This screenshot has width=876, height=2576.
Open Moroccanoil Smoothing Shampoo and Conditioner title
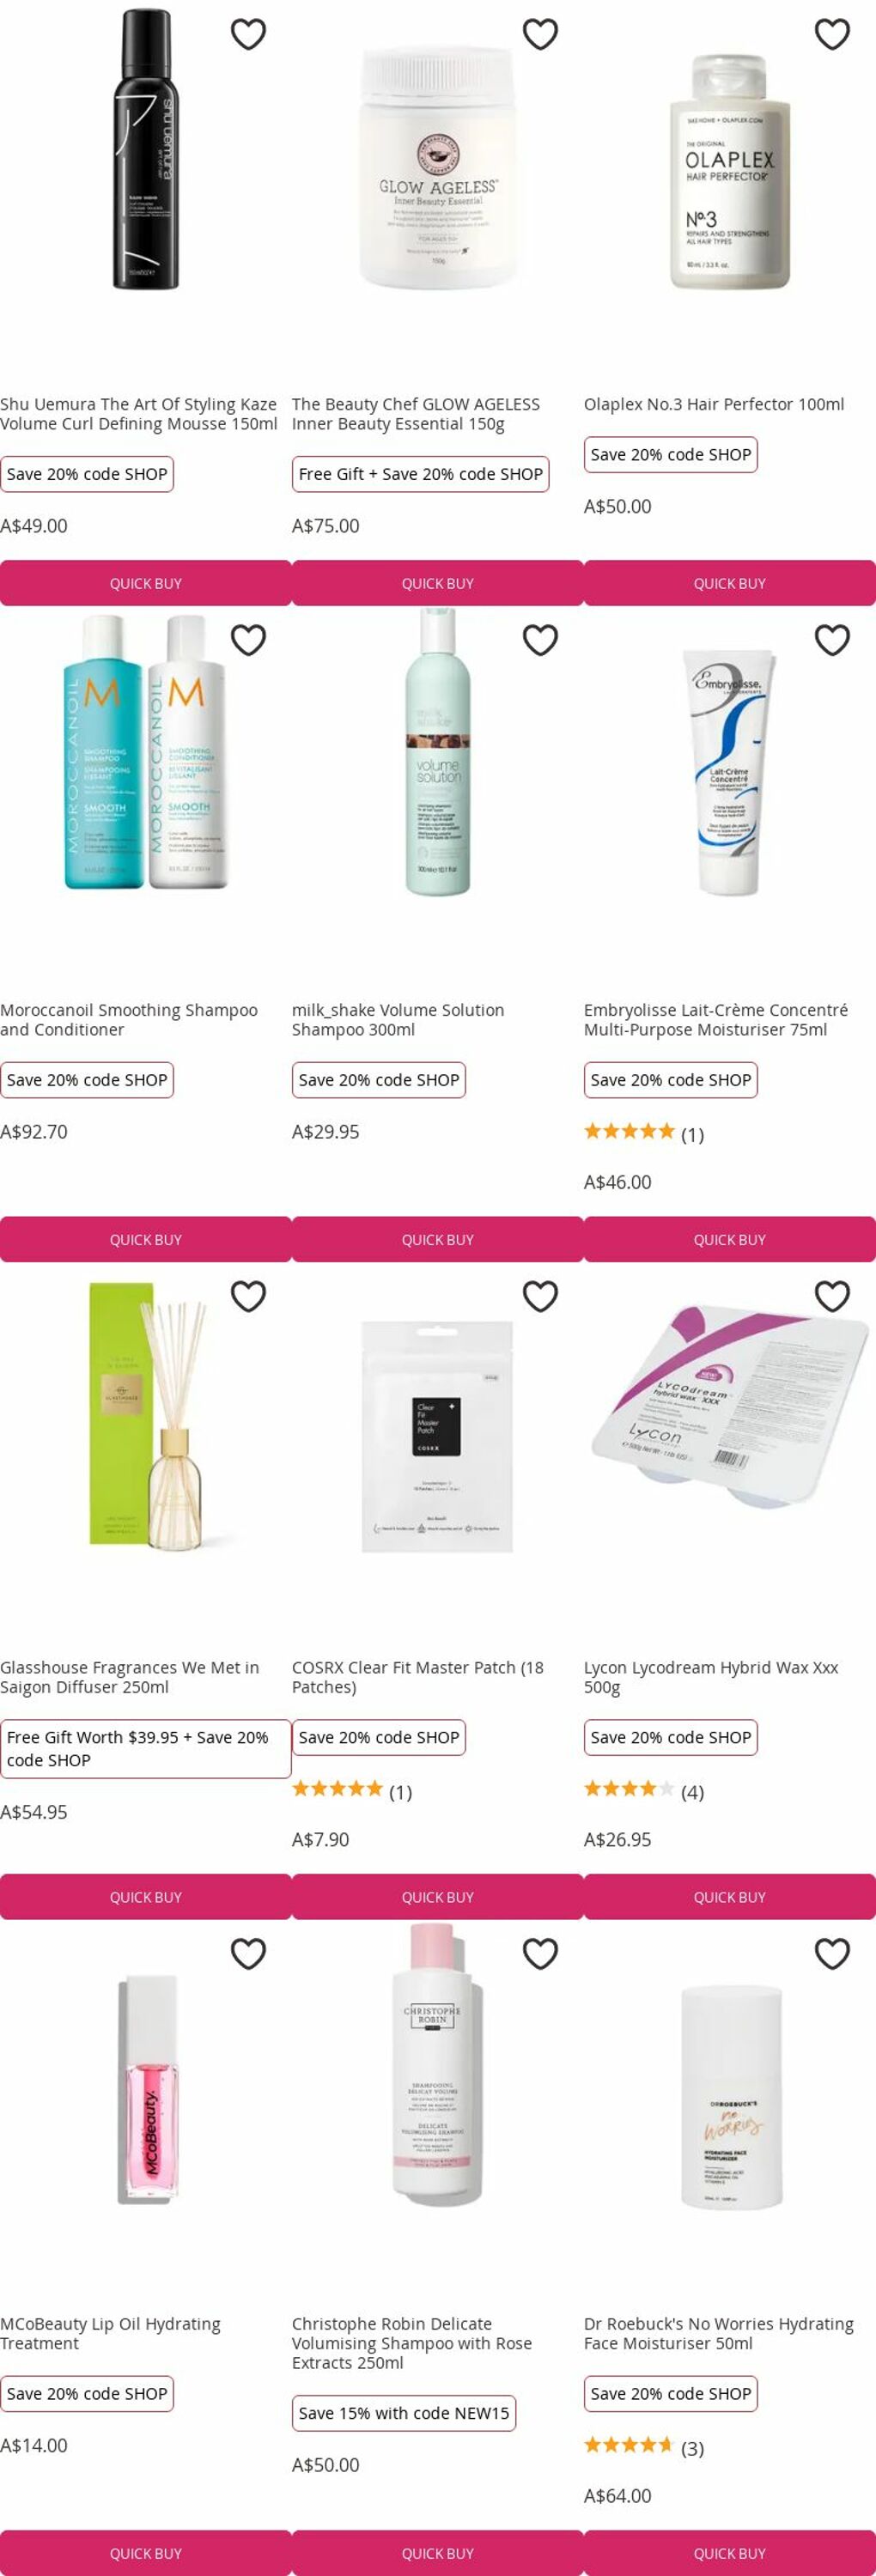click(129, 1020)
